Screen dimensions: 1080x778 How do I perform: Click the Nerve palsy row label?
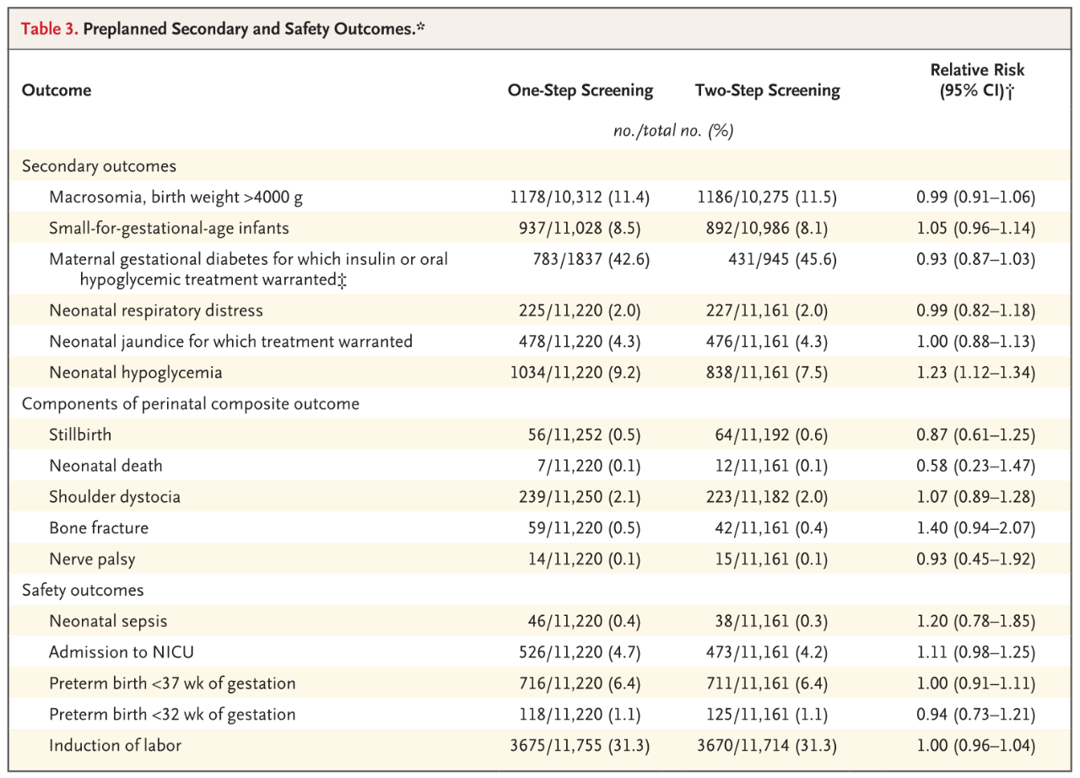[92, 559]
